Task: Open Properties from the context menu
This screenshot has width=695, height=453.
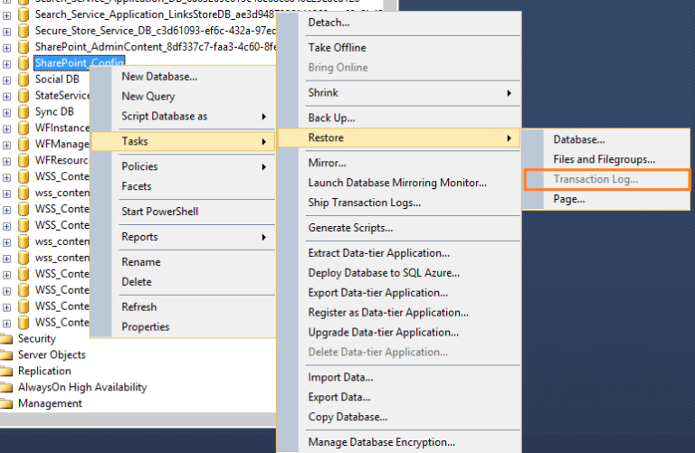Action: pyautogui.click(x=183, y=326)
